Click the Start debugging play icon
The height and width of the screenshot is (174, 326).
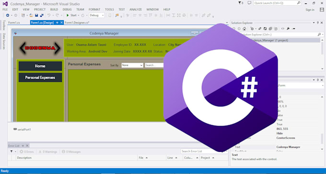(x=68, y=15)
